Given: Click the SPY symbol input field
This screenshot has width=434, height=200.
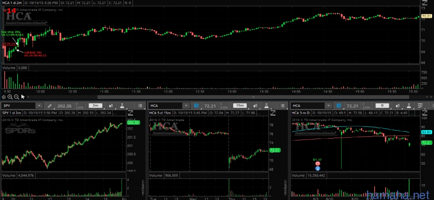Looking at the screenshot, I should click(x=19, y=106).
